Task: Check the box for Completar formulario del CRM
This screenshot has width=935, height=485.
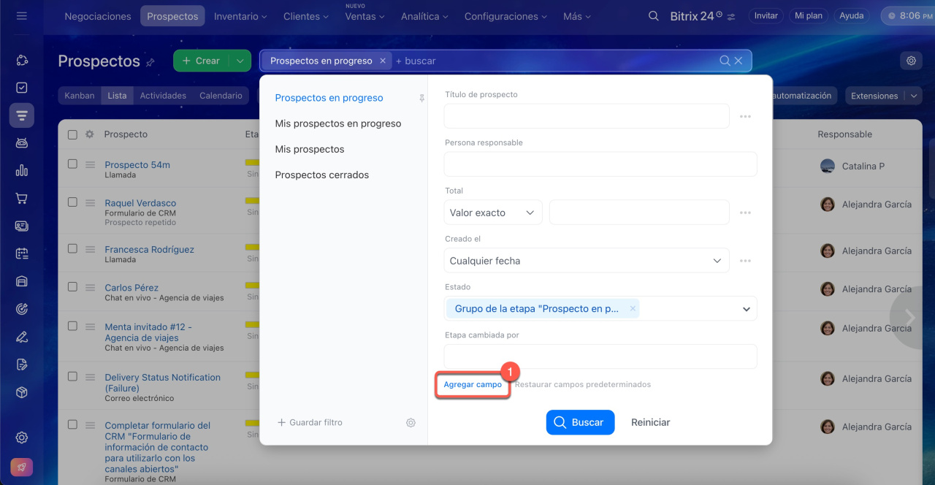Action: pyautogui.click(x=72, y=424)
